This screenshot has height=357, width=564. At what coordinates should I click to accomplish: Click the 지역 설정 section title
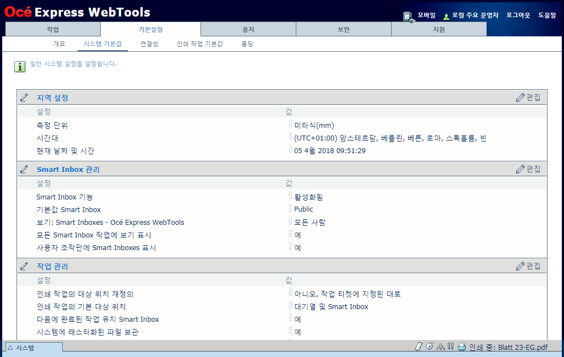[x=52, y=98]
